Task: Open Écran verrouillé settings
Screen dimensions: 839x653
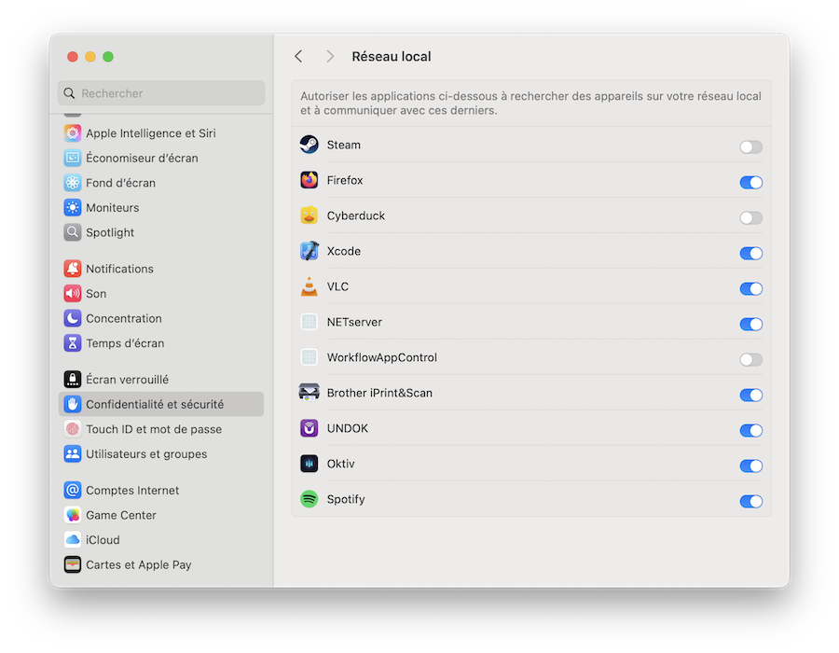Action: click(161, 380)
